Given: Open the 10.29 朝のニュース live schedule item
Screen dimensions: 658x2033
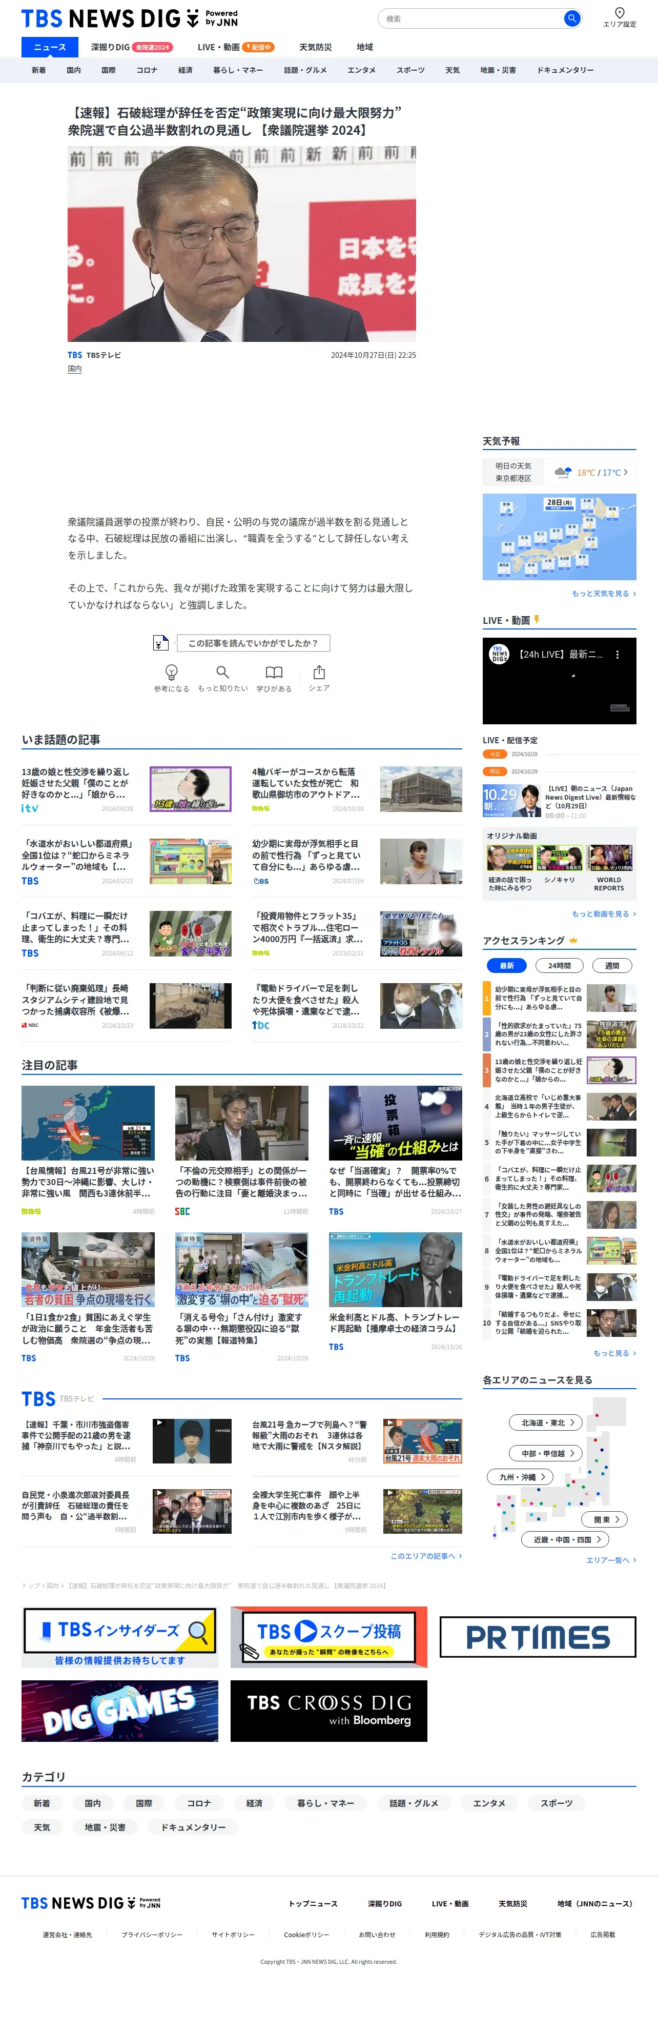Looking at the screenshot, I should tap(560, 801).
